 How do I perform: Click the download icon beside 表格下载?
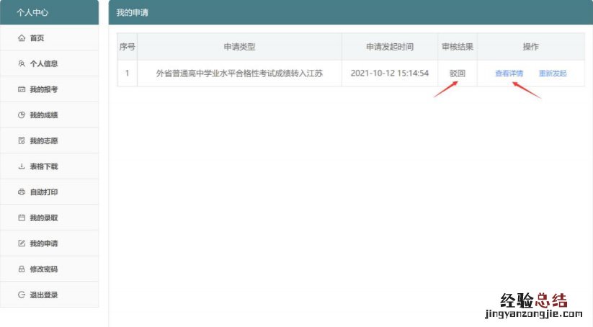[22, 166]
